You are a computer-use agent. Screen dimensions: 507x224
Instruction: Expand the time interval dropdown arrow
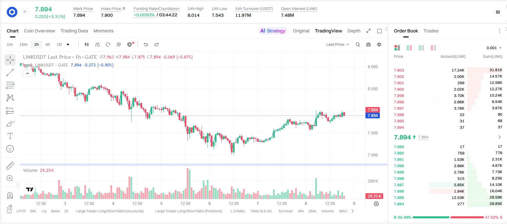coord(68,44)
